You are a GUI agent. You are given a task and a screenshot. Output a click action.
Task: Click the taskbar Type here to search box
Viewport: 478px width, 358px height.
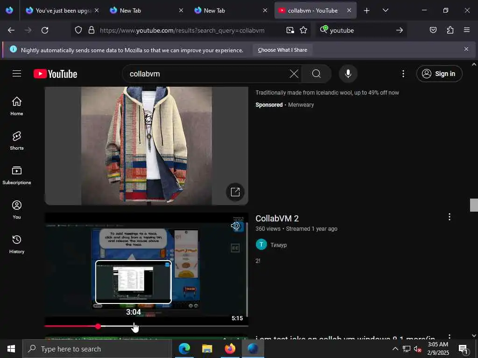[x=97, y=349]
